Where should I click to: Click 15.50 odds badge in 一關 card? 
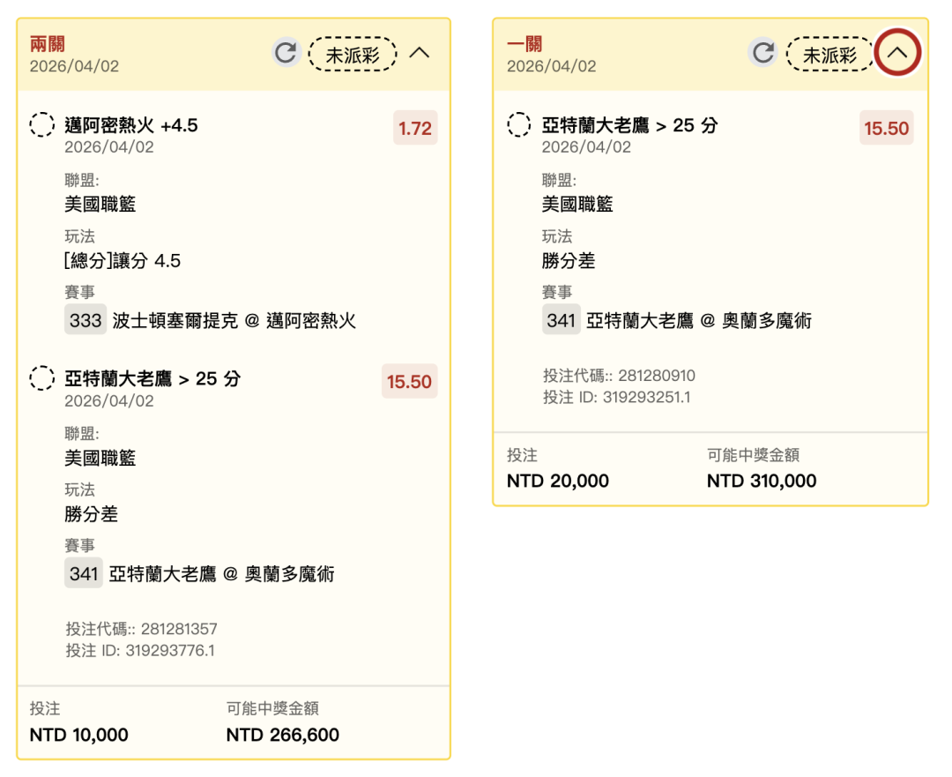[x=886, y=128]
